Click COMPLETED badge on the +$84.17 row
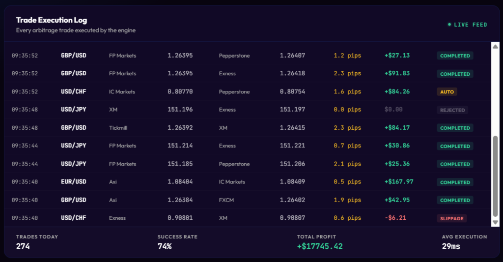The width and height of the screenshot is (503, 262). [x=455, y=128]
